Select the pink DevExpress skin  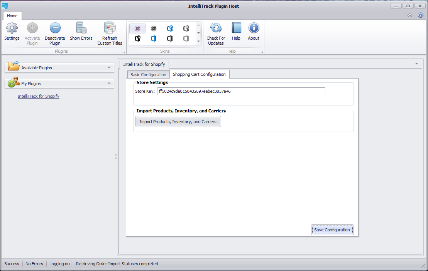[x=137, y=28]
